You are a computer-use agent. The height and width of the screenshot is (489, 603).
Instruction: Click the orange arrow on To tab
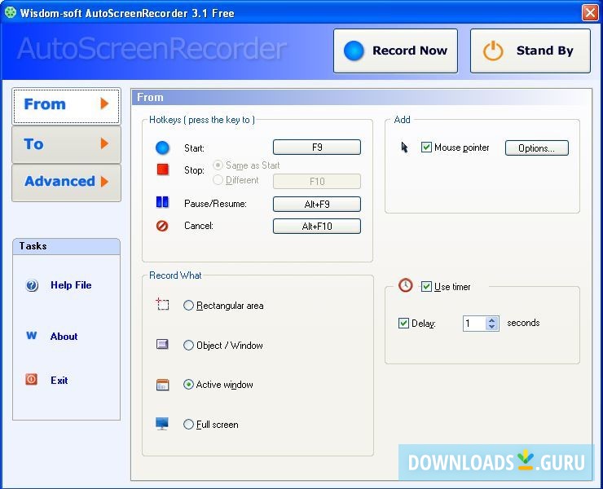tap(104, 143)
